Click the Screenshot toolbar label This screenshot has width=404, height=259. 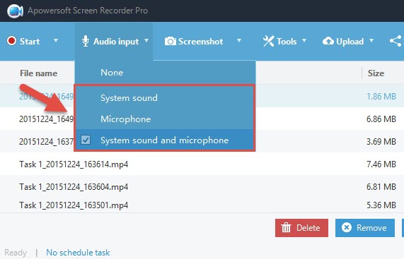(x=200, y=42)
